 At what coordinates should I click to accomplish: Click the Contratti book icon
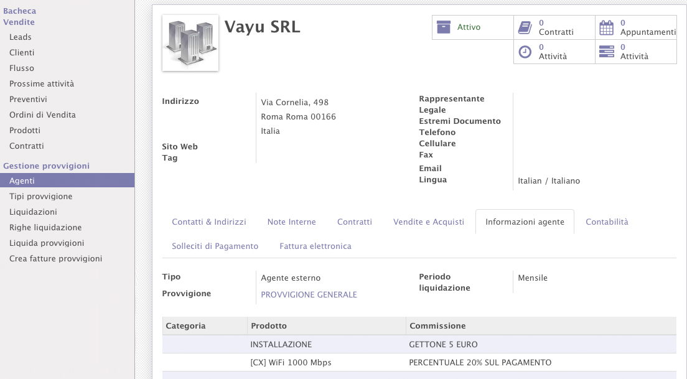[x=525, y=27]
